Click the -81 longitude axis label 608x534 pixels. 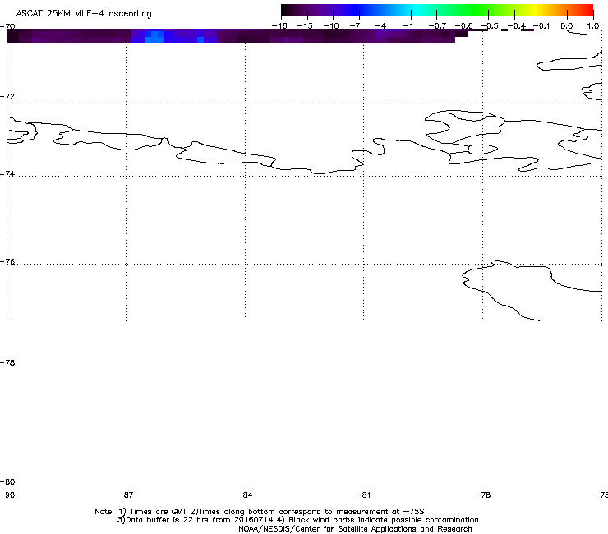[363, 495]
